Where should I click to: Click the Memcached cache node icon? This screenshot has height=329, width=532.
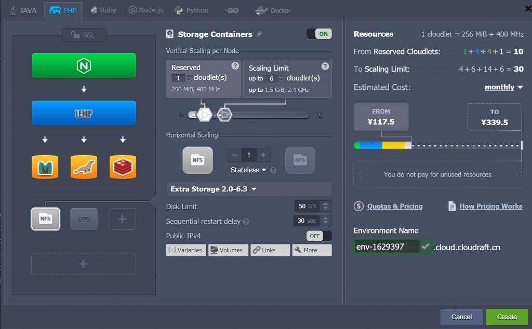point(45,167)
